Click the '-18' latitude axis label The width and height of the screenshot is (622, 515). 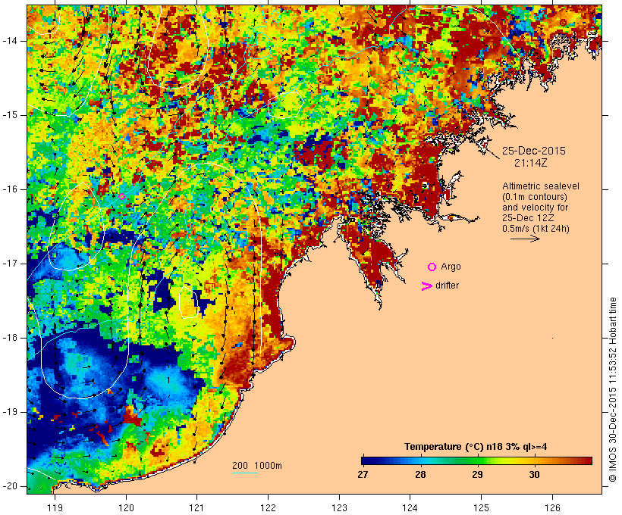tap(10, 338)
